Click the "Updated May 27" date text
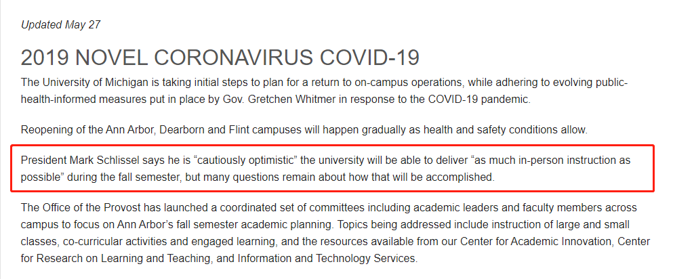Screen dimensions: 673x279 pos(60,25)
